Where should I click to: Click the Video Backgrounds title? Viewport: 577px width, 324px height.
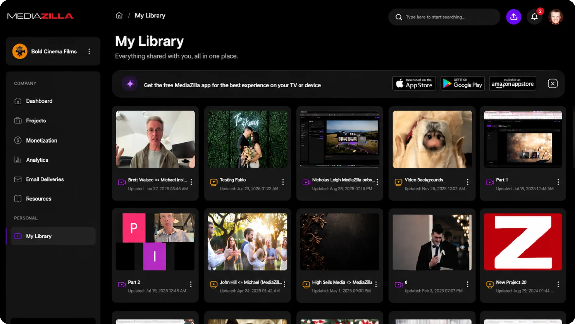[x=424, y=180]
